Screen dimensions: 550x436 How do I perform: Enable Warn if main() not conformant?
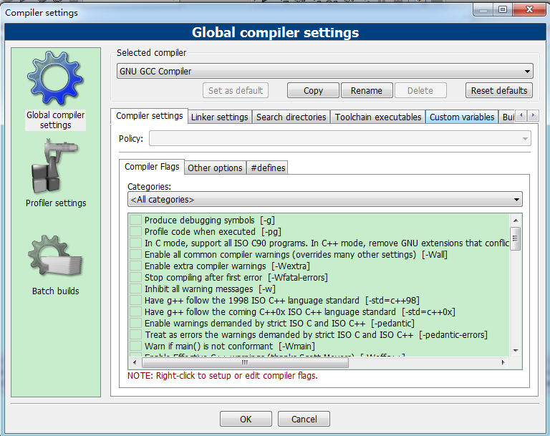point(135,347)
